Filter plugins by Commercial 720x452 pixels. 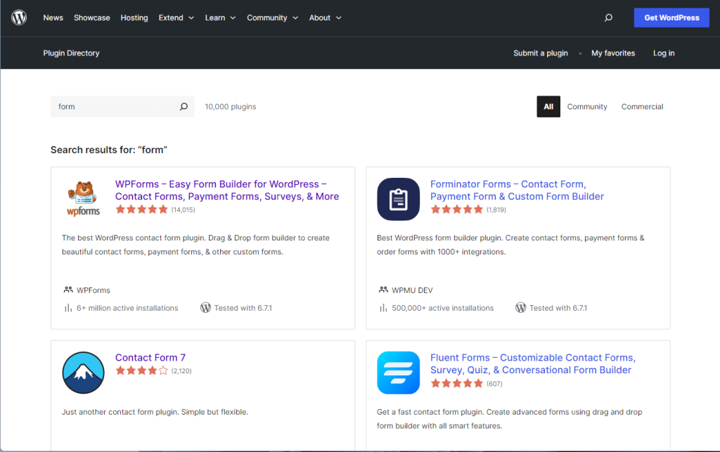pos(642,106)
